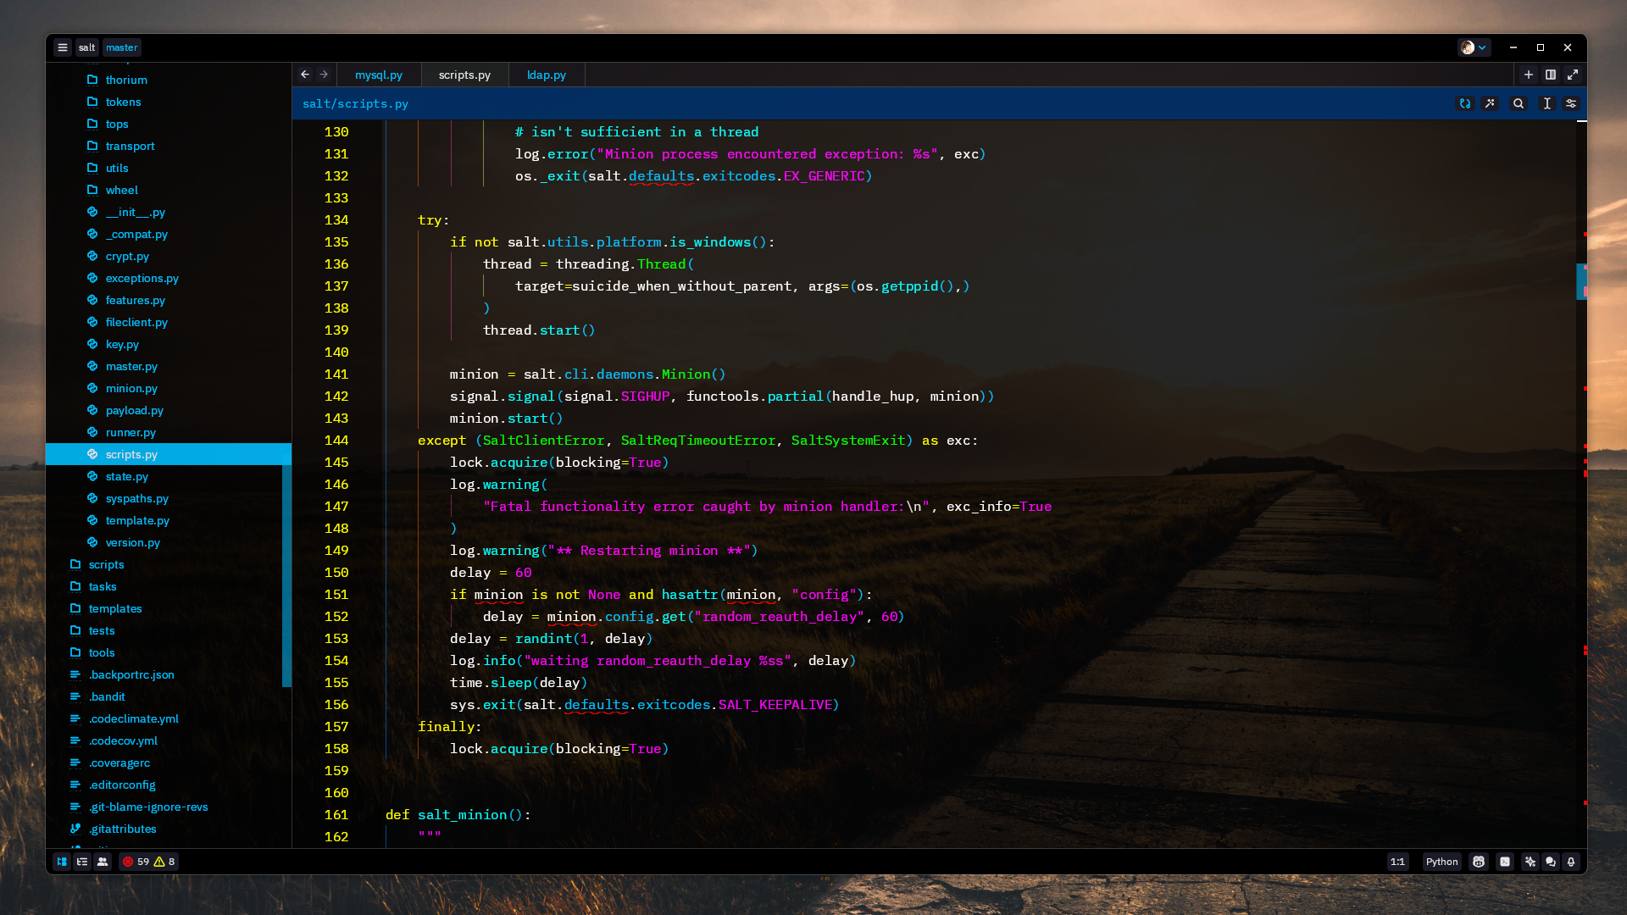Click the salt/scripts.py breadcrumb path
The width and height of the screenshot is (1627, 915).
click(x=355, y=103)
